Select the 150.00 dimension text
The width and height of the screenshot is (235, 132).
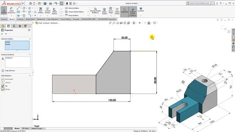pos(112,100)
